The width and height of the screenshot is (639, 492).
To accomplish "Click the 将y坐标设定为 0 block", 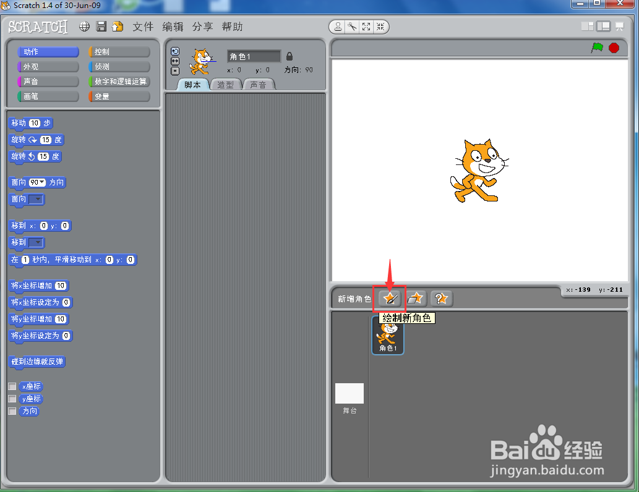I will click(x=41, y=336).
